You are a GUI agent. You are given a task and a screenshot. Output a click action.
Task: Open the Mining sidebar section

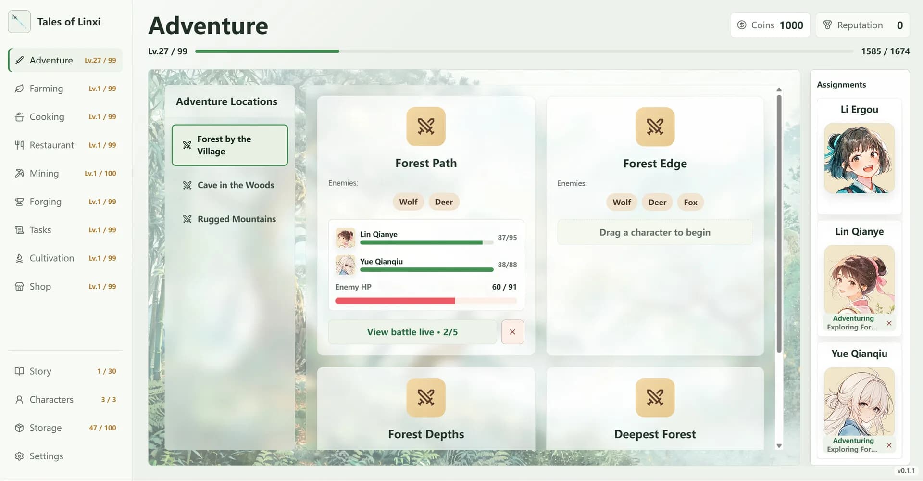point(65,173)
